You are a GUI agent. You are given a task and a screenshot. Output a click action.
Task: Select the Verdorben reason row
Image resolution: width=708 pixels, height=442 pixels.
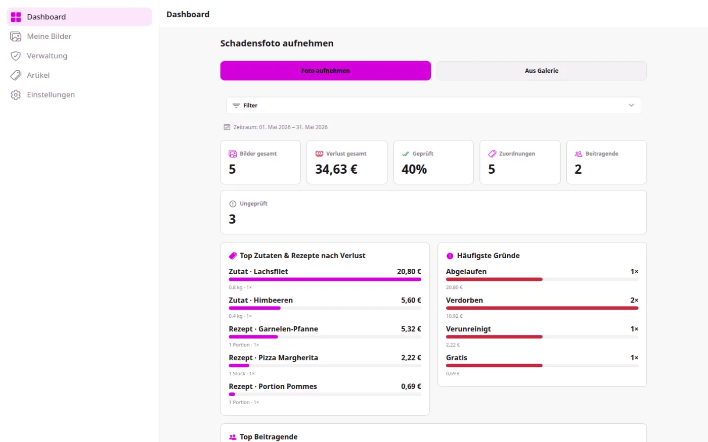coord(542,307)
